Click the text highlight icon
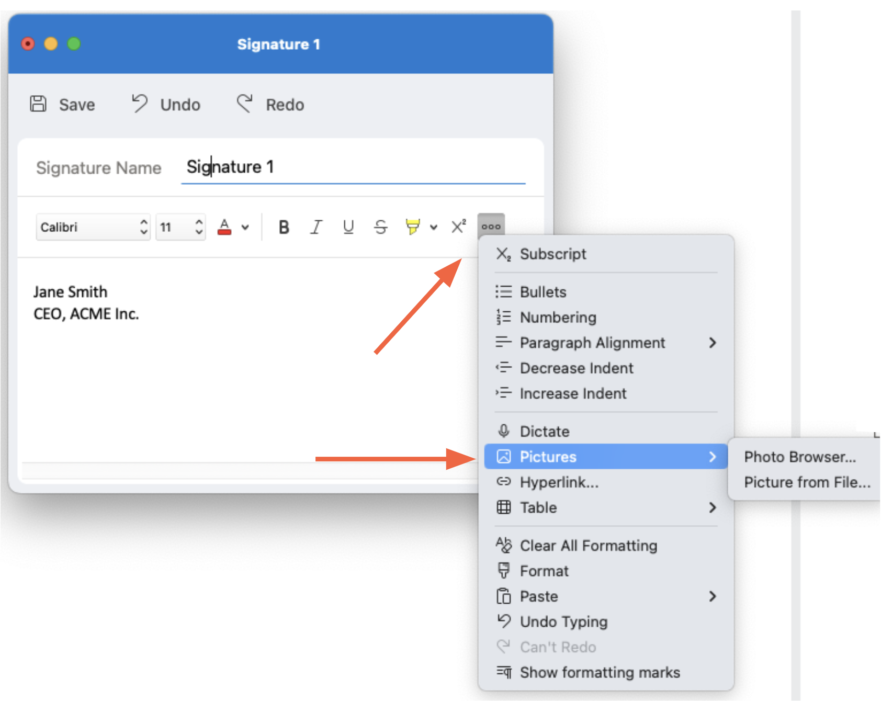Screen dimensions: 881x701 coord(413,227)
